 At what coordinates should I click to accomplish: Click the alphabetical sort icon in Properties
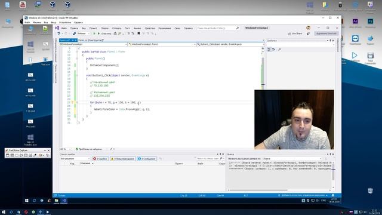(x=274, y=50)
